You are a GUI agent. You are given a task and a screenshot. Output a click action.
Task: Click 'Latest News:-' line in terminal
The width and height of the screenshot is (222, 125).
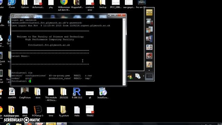pos(20,56)
